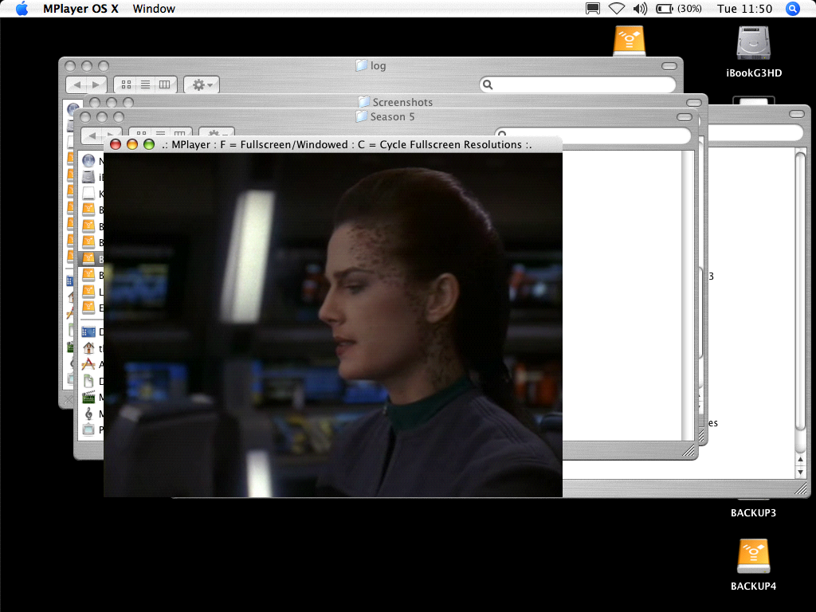Switch log window to icon view

(x=125, y=84)
